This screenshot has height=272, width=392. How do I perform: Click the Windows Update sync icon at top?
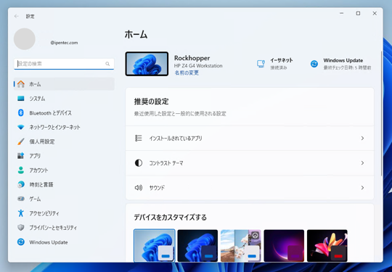pos(314,64)
